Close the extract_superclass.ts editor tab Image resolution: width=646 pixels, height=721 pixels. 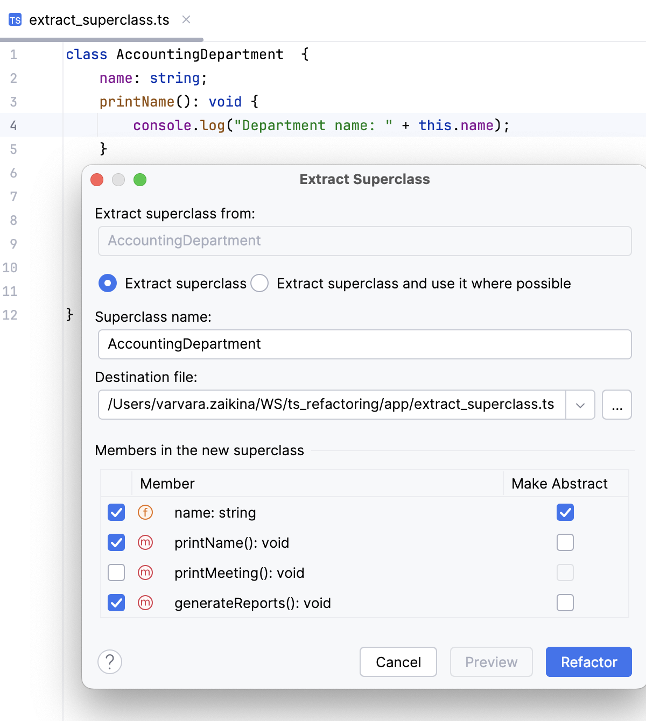[x=186, y=19]
